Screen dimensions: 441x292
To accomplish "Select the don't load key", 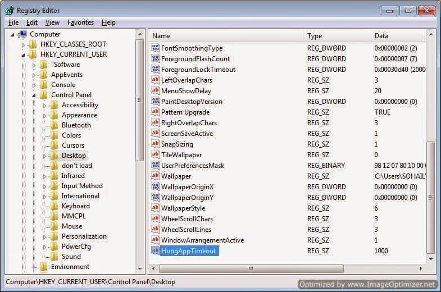I will [77, 166].
